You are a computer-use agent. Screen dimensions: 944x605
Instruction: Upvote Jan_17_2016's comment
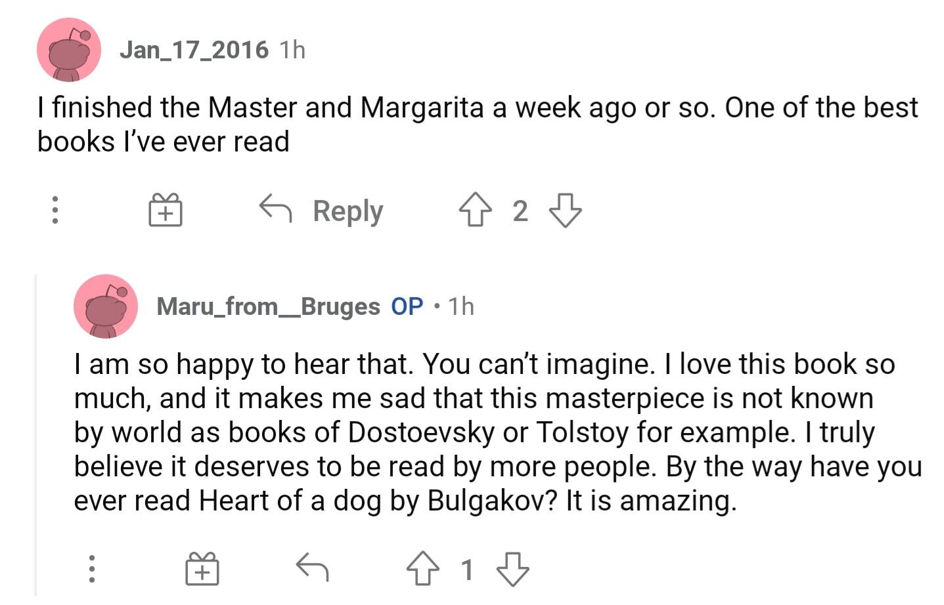pos(475,211)
